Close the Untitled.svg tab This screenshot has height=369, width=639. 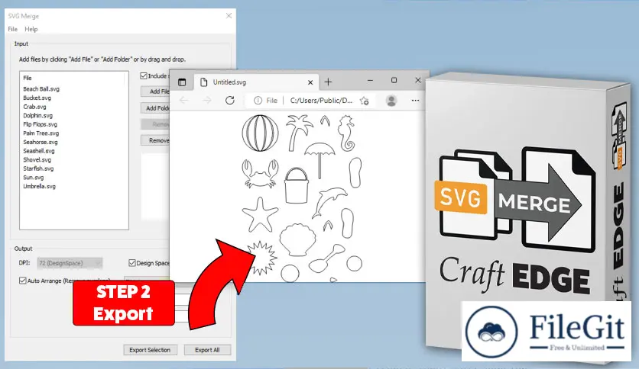pyautogui.click(x=310, y=82)
